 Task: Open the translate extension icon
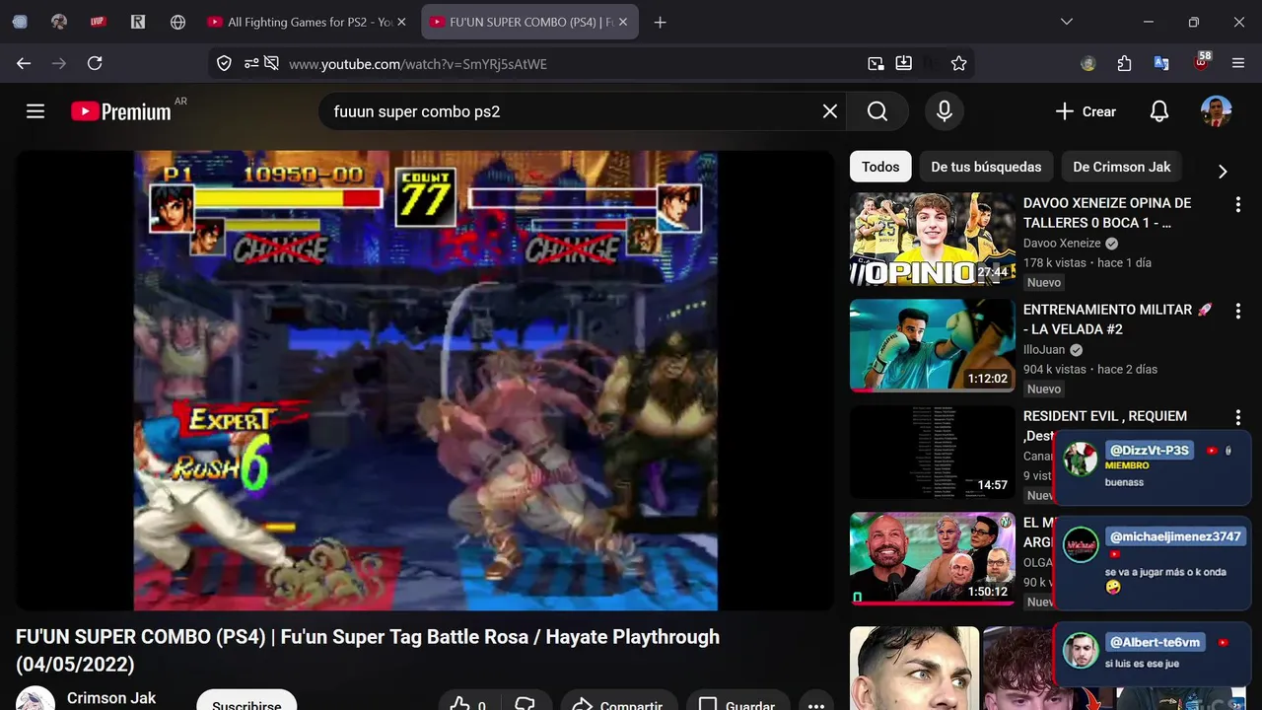[1161, 63]
